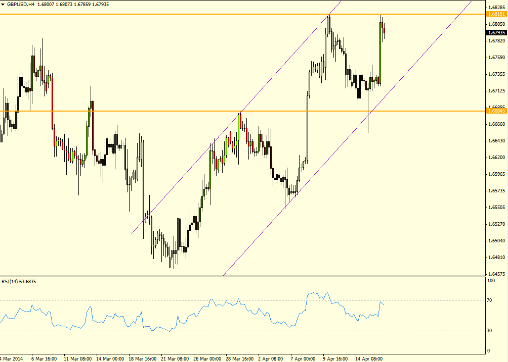Click the GBPUSD,H4 chart title text

tap(21, 5)
